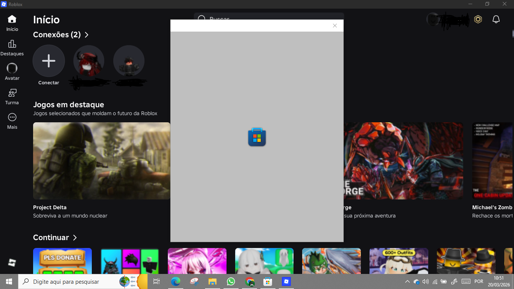The image size is (514, 289).
Task: Launch Microsoft Edge from taskbar
Action: pos(175,281)
